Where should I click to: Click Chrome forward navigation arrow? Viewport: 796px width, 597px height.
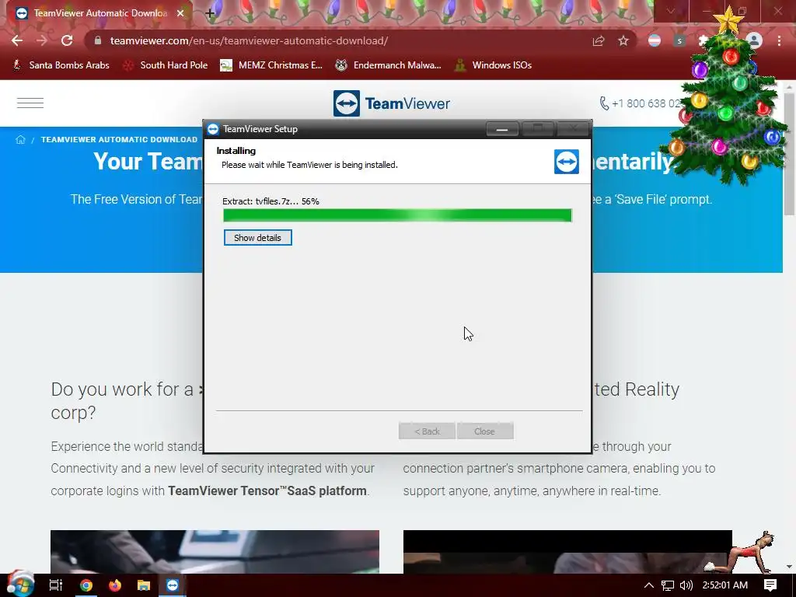pos(42,40)
